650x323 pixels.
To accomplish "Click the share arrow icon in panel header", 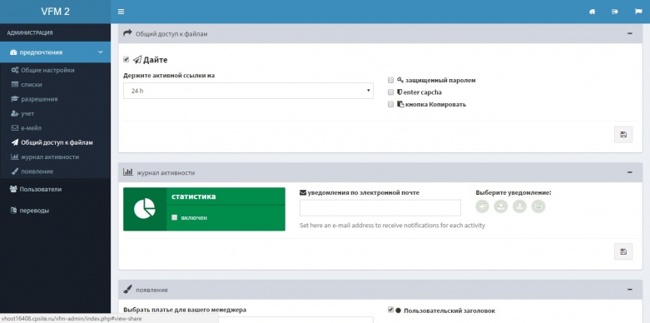I will coord(127,32).
